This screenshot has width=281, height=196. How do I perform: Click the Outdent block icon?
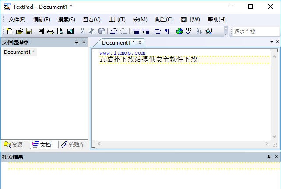136,31
